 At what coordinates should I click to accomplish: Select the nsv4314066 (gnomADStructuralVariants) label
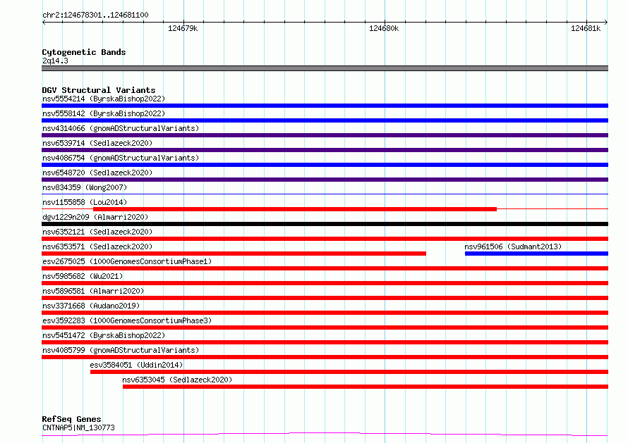click(x=121, y=128)
